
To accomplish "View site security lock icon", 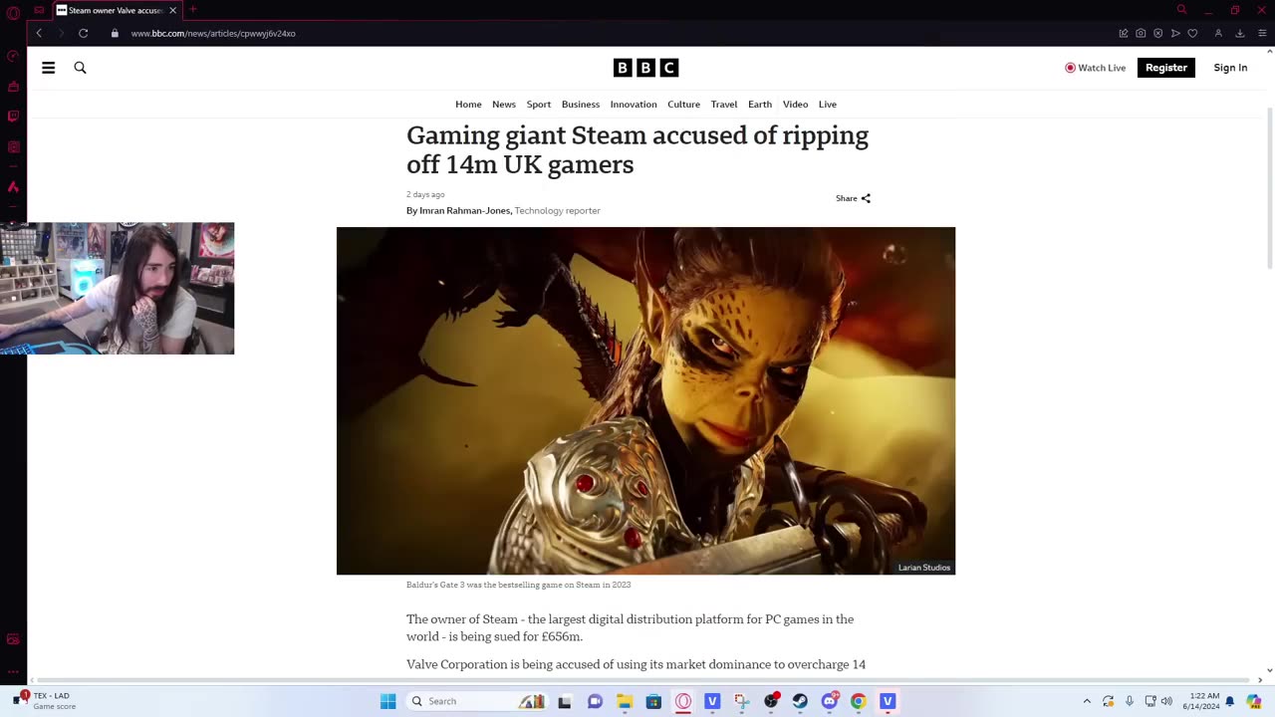I will (115, 33).
